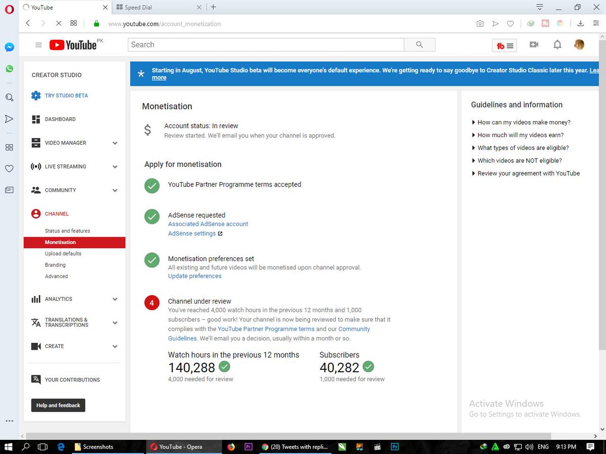Click the horizontal page scrollbar
The width and height of the screenshot is (606, 454).
(288, 436)
